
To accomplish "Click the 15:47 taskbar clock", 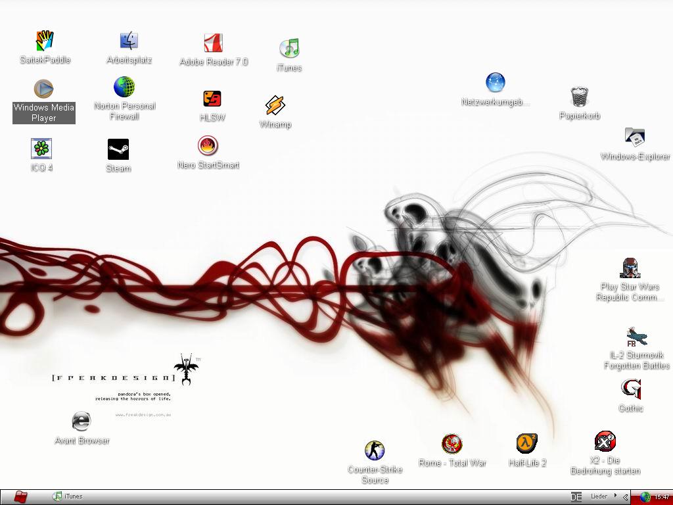I will point(661,497).
